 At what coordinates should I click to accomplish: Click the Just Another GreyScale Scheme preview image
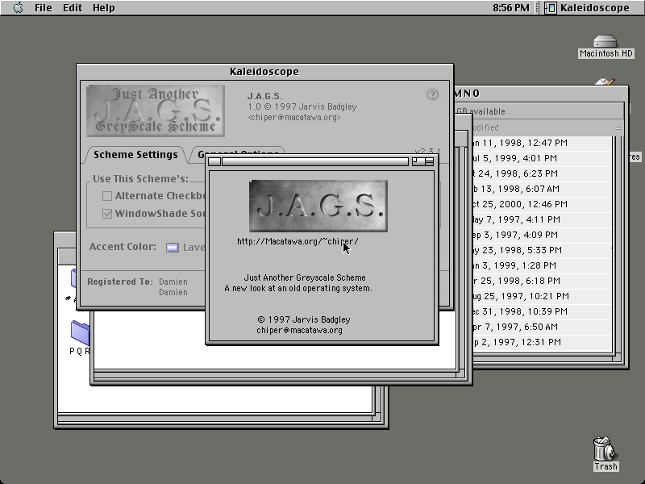click(156, 111)
